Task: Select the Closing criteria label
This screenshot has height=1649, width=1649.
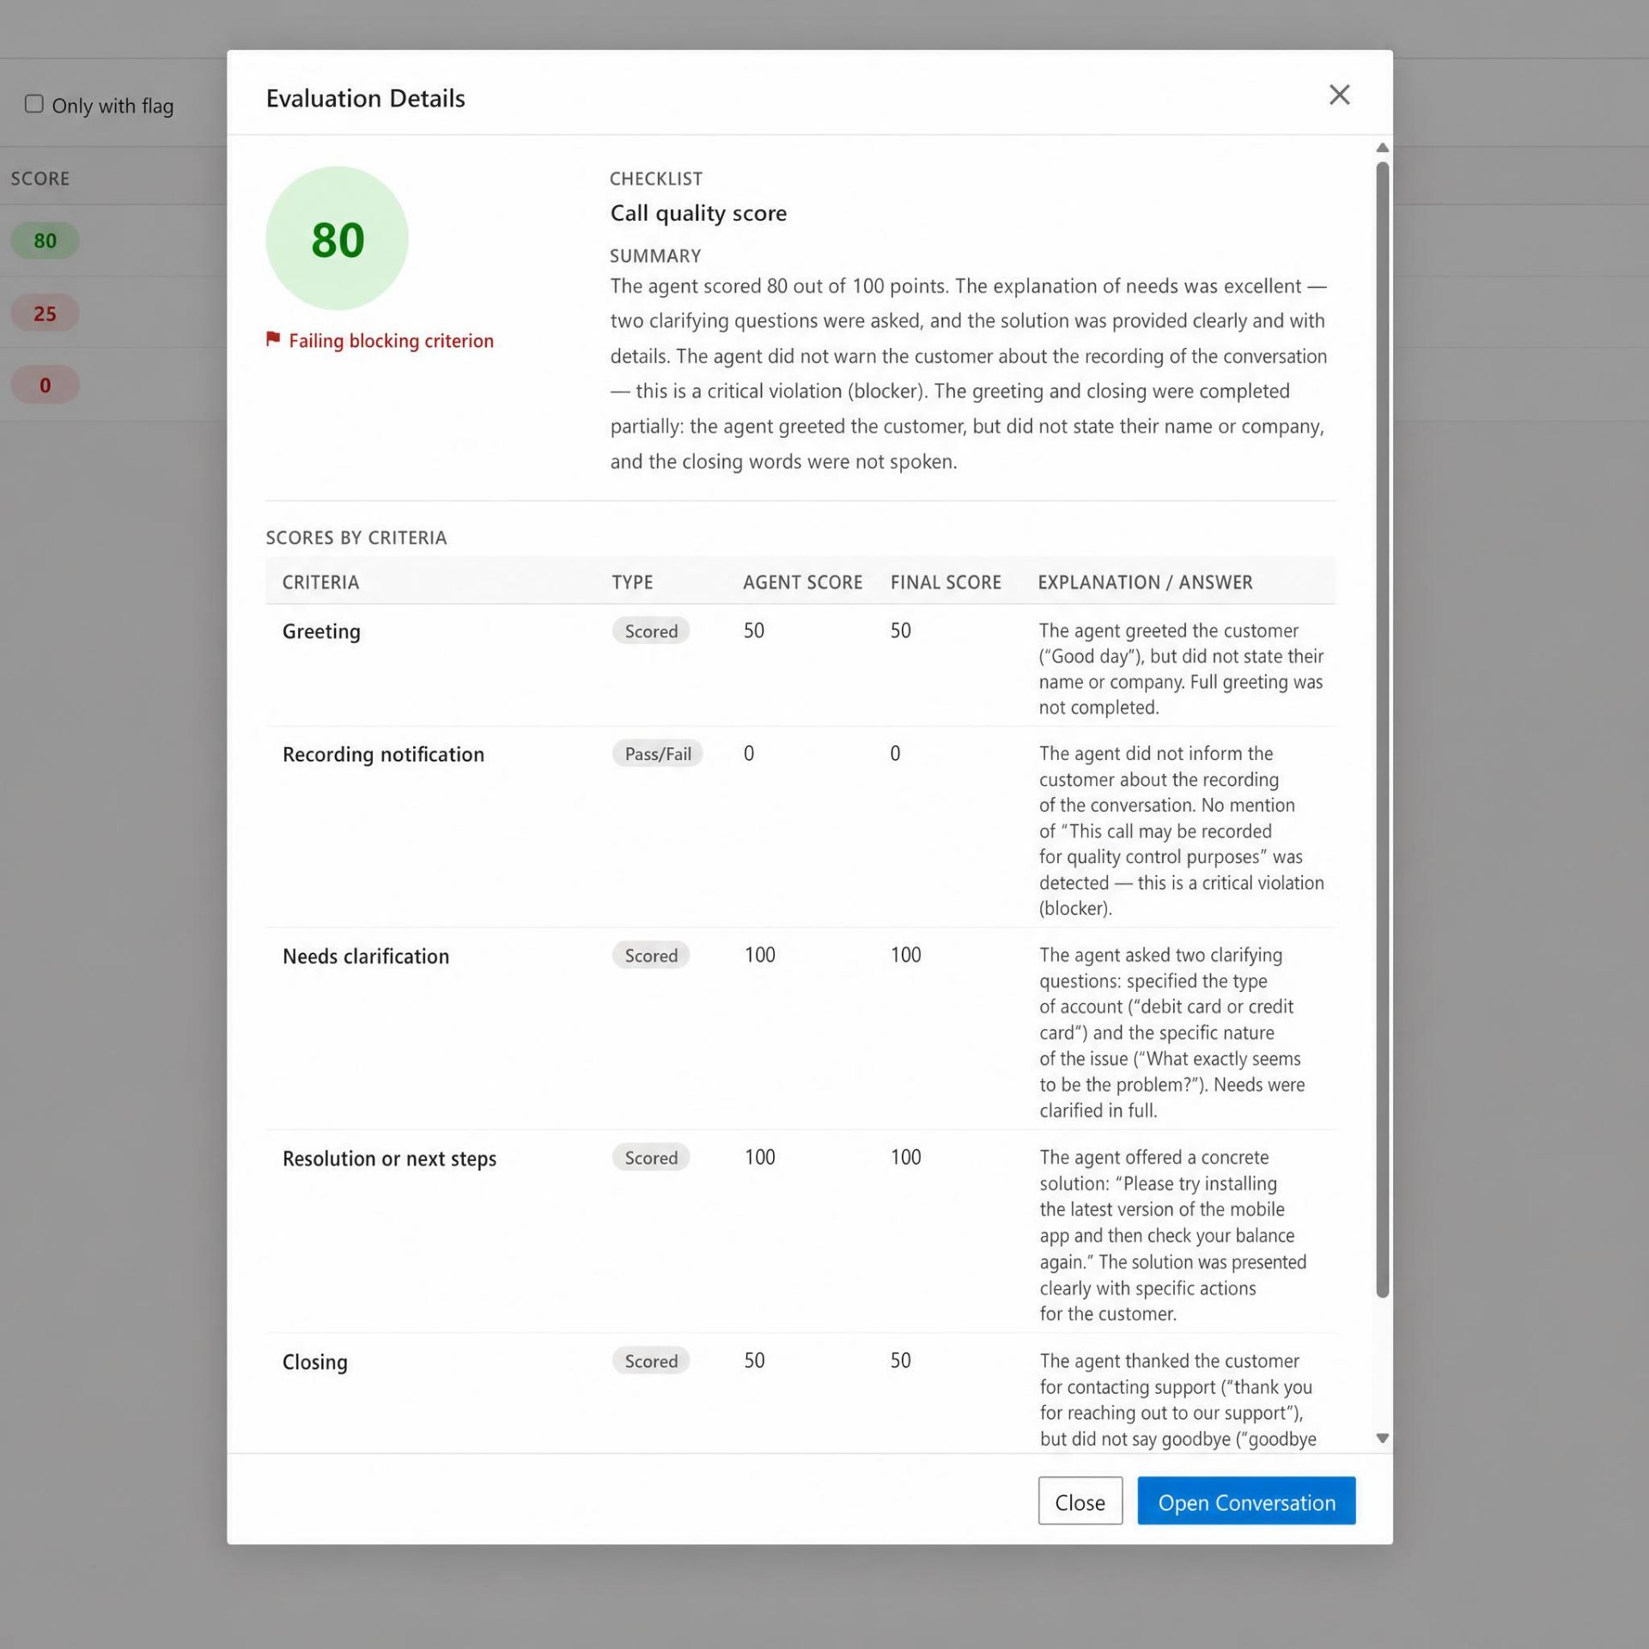Action: (315, 1362)
